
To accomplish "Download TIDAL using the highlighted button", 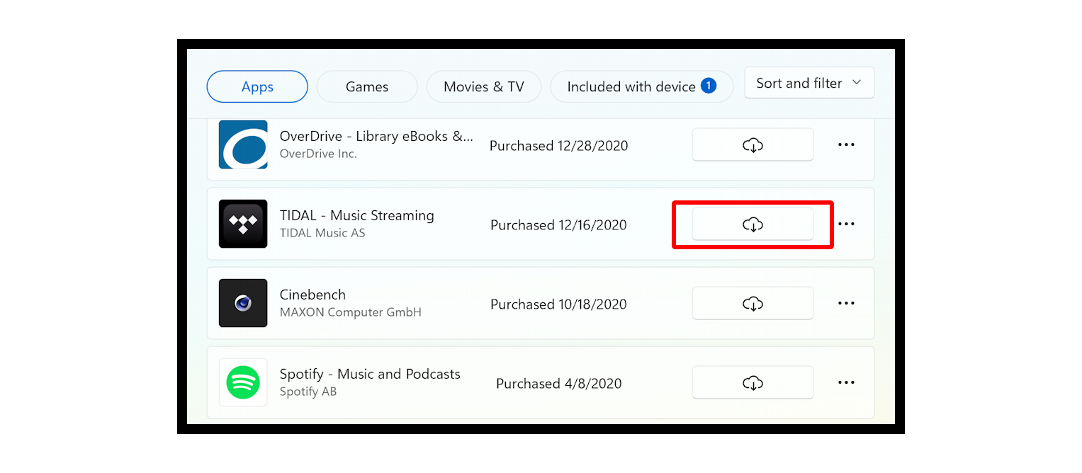I will coord(753,224).
